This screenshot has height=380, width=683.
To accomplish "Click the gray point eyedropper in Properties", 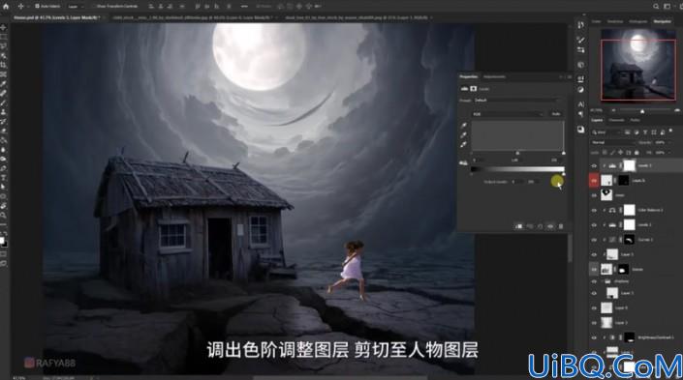I will coord(464,134).
